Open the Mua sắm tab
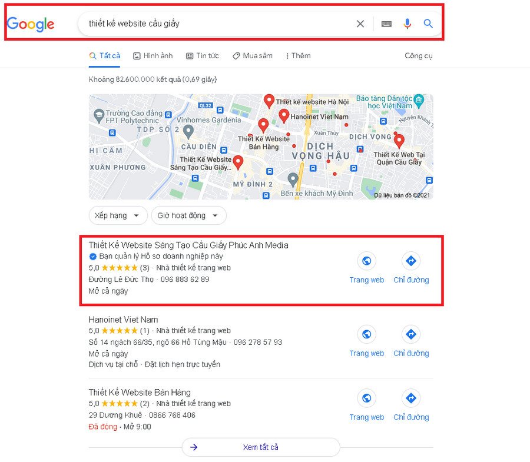Screen dimensions: 530x462 coord(253,56)
